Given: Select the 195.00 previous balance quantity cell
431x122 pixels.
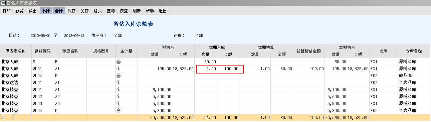Looking at the screenshot, I should [x=155, y=69].
